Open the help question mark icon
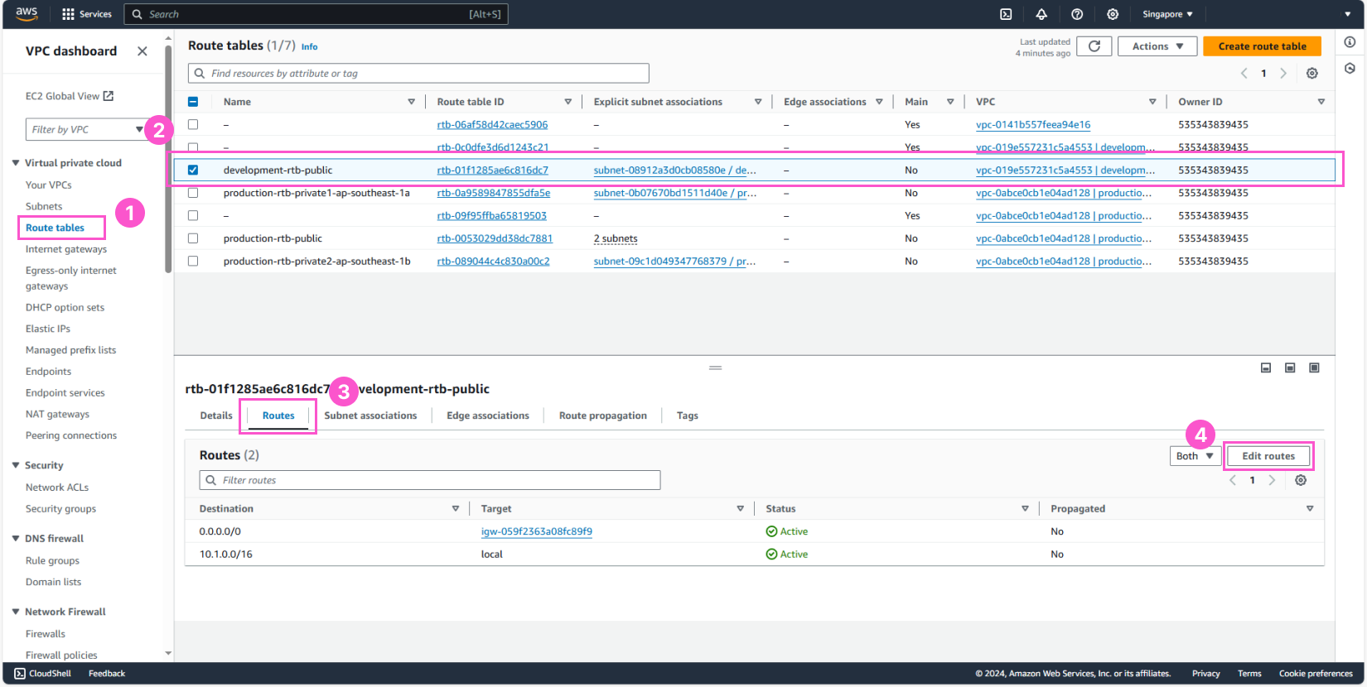 point(1077,14)
